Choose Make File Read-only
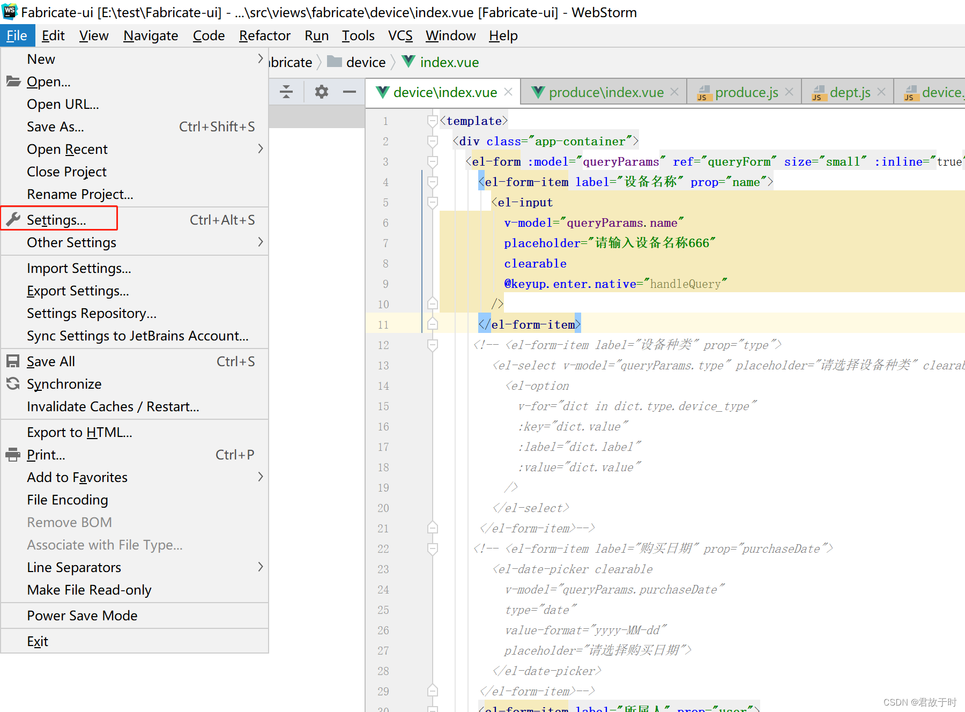965x712 pixels. [134, 590]
